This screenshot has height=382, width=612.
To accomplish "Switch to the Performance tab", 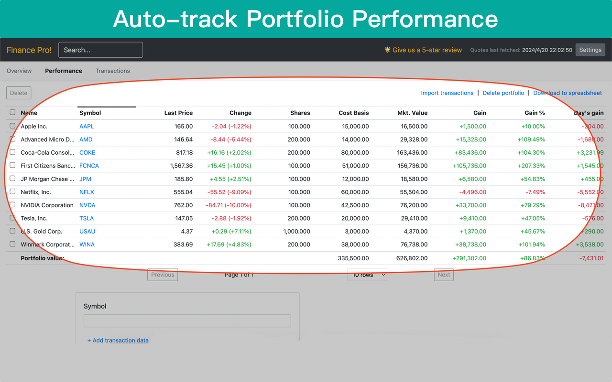I will tap(64, 71).
